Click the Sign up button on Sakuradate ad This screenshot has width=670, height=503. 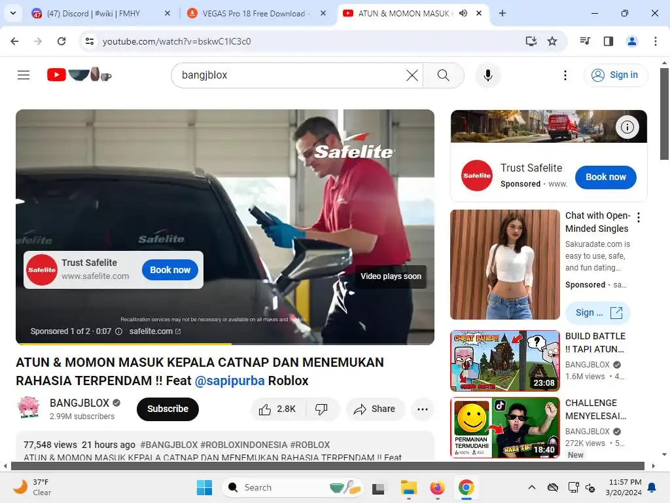(597, 312)
